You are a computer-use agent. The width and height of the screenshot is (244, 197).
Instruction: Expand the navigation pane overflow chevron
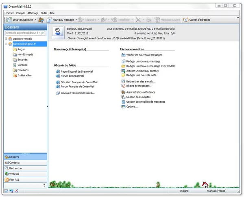tap(44, 185)
